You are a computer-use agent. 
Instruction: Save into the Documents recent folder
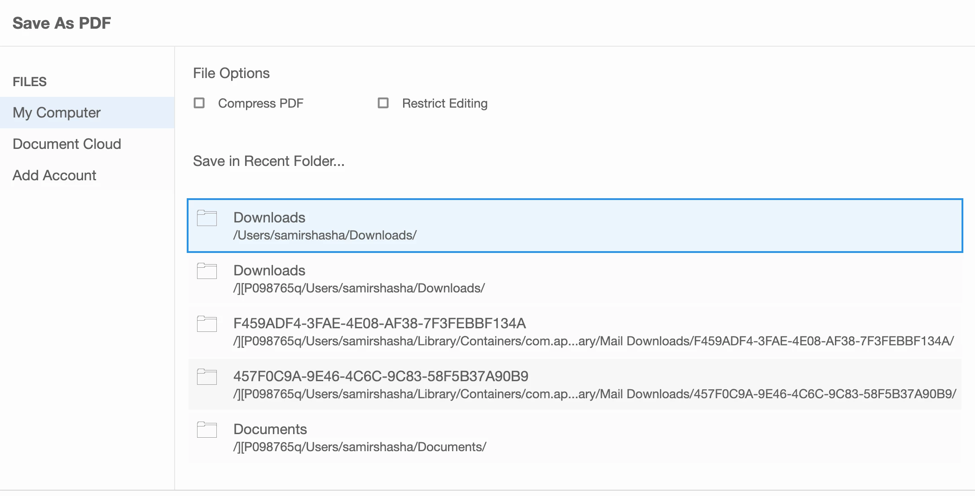pos(575,437)
